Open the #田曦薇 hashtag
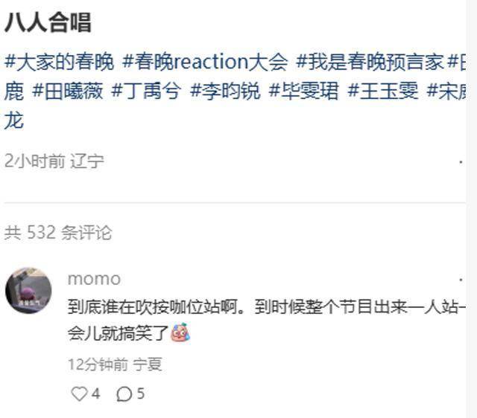The height and width of the screenshot is (418, 477). (x=68, y=91)
